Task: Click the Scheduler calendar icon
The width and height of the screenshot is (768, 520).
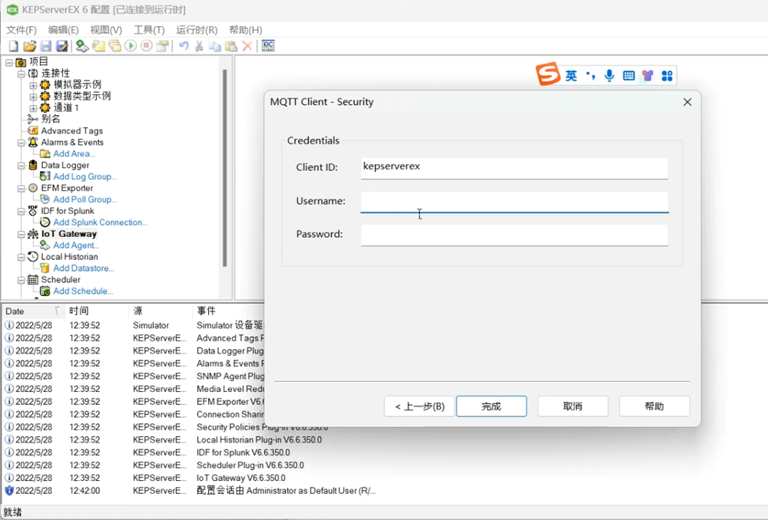Action: tap(33, 280)
